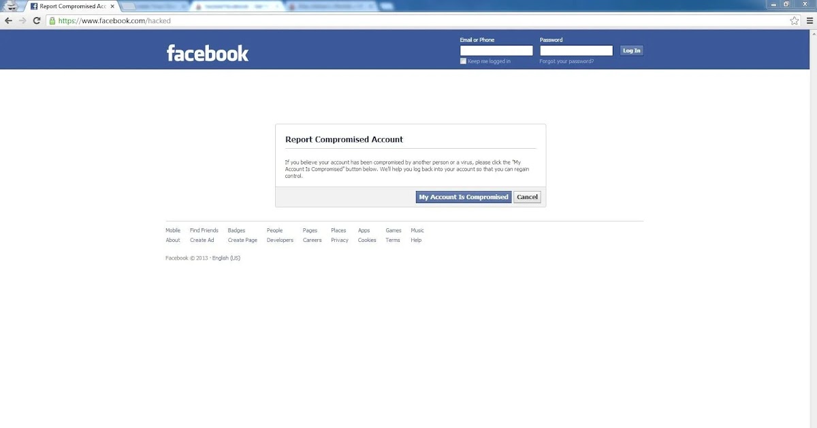Open the Pages footer link

pyautogui.click(x=310, y=230)
